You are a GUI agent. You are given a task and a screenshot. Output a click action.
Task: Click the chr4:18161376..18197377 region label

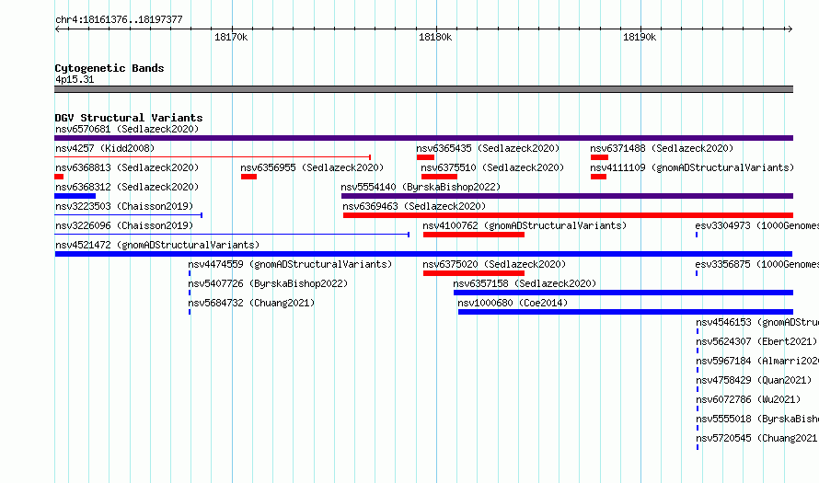(x=119, y=20)
